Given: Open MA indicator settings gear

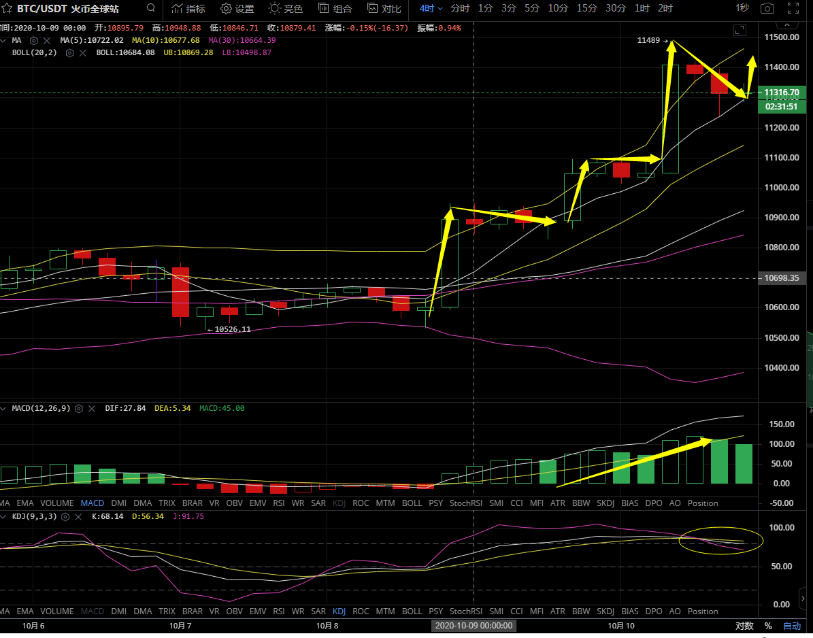Looking at the screenshot, I should coord(33,41).
